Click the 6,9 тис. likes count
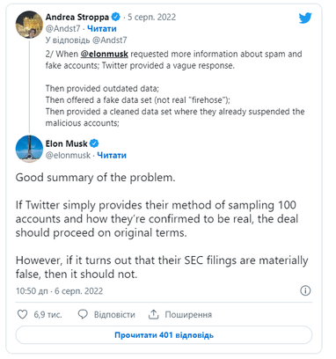The height and width of the screenshot is (359, 336). 47,315
